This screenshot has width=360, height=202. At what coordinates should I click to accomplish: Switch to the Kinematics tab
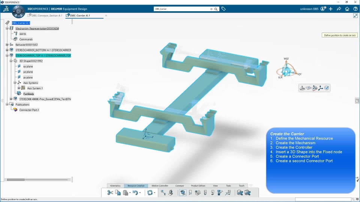(115, 186)
